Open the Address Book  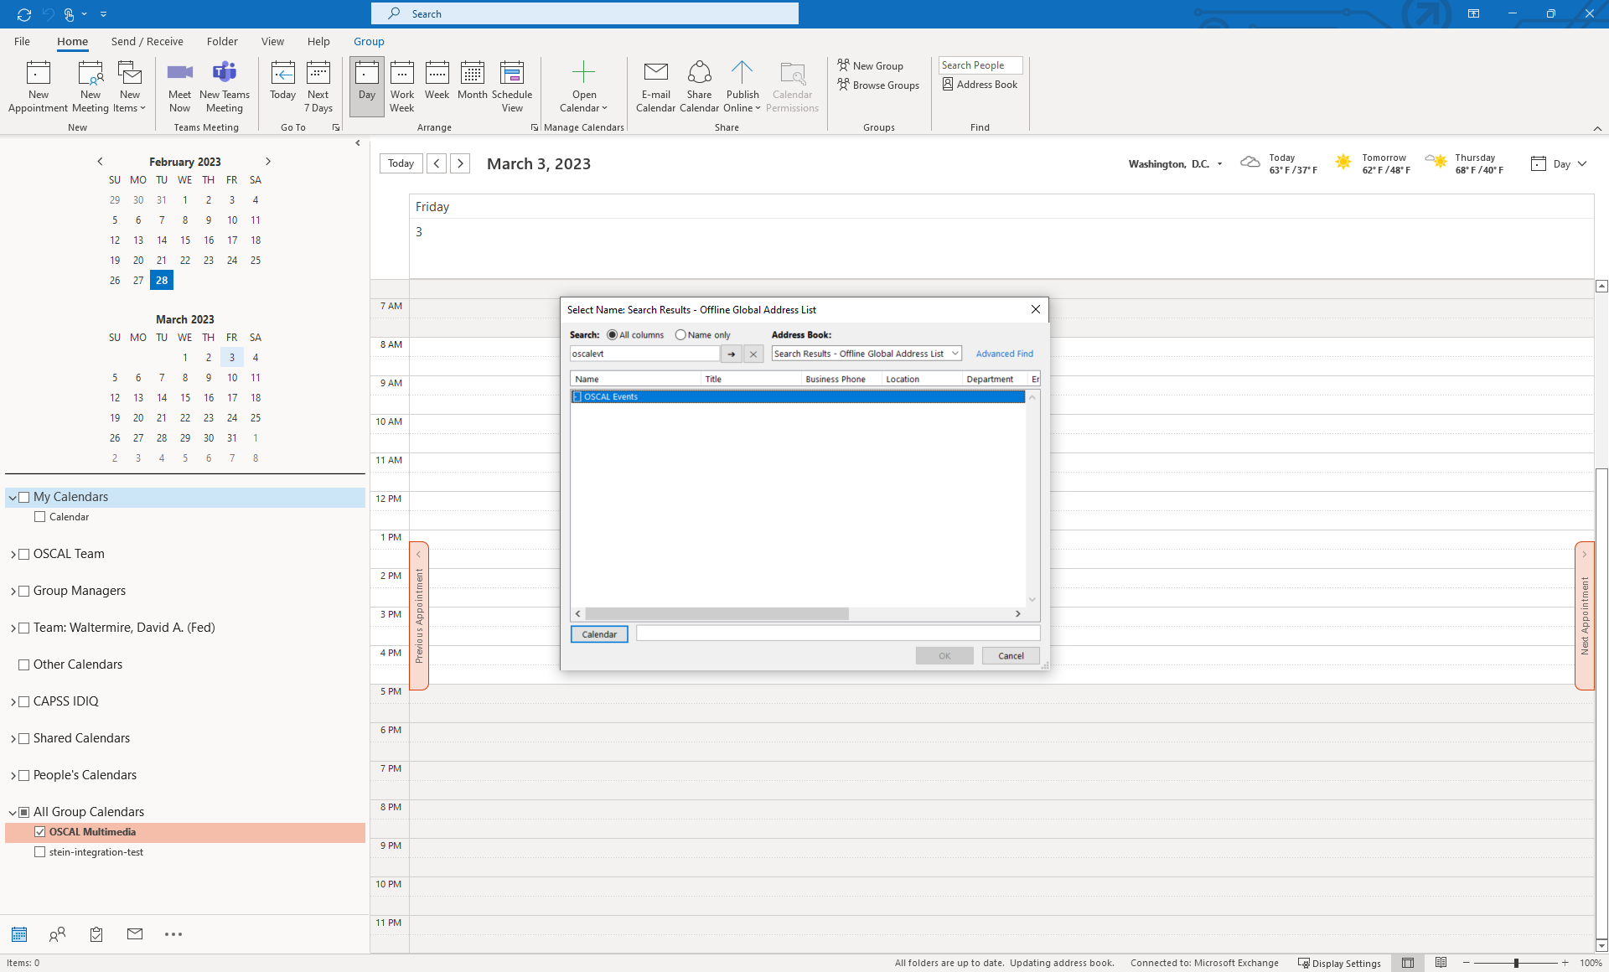(980, 84)
